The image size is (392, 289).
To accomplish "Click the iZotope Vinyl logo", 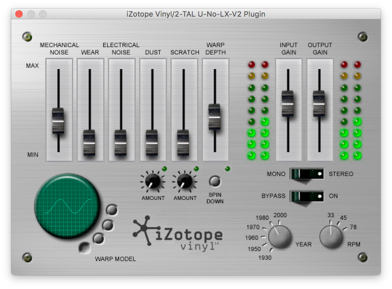I will click(178, 234).
